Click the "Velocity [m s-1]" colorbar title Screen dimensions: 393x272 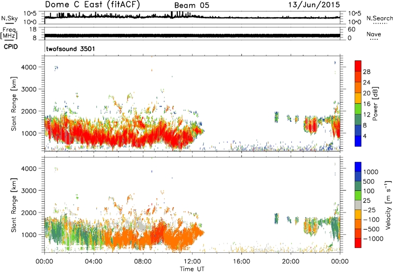[389, 205]
